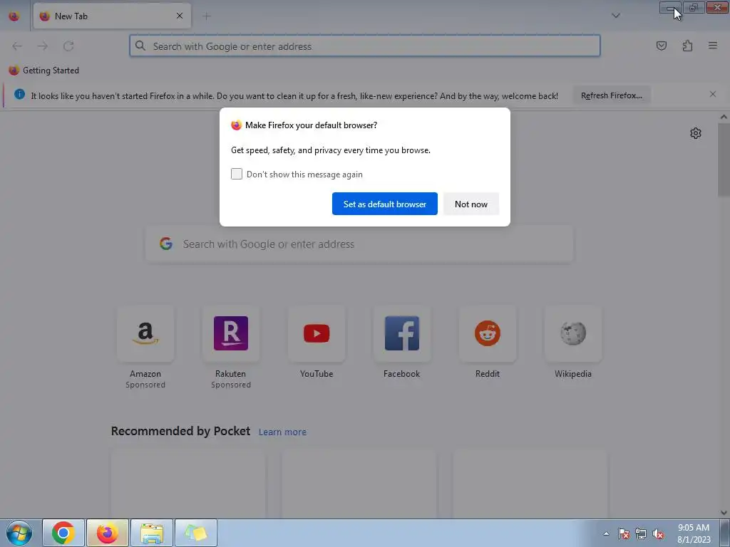Click the Action Center flag tray icon
The height and width of the screenshot is (547, 730).
tap(624, 533)
